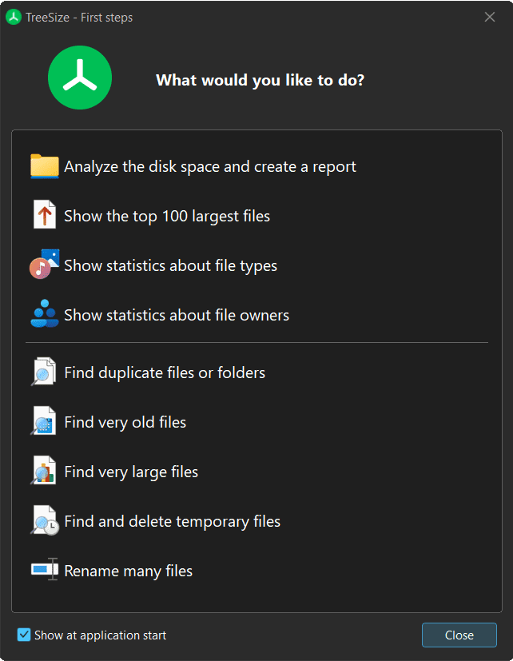
Task: Click the calendar search icon for old files
Action: click(44, 420)
